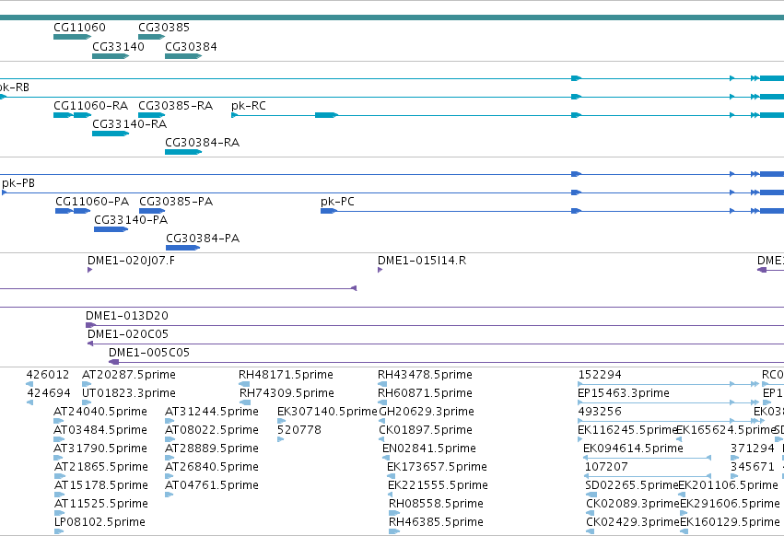Click the CG11060 gene glyph

point(72,37)
